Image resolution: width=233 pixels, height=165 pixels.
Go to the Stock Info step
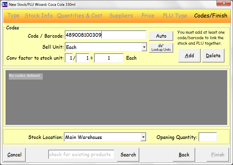tap(39, 16)
